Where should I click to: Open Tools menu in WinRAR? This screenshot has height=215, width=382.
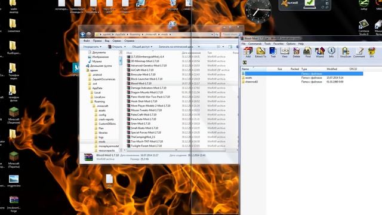coord(267,44)
